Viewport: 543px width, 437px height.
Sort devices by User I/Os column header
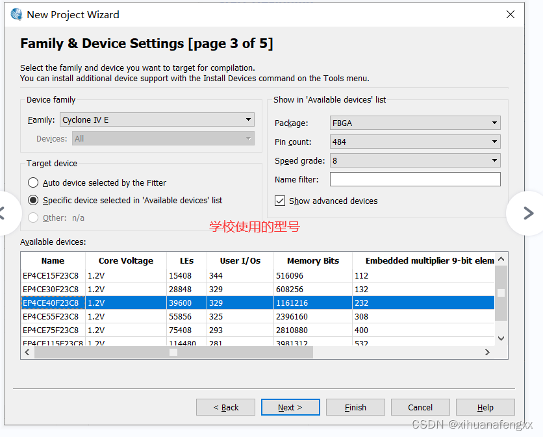240,261
